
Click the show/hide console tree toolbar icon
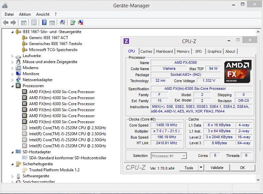[x=24, y=23]
